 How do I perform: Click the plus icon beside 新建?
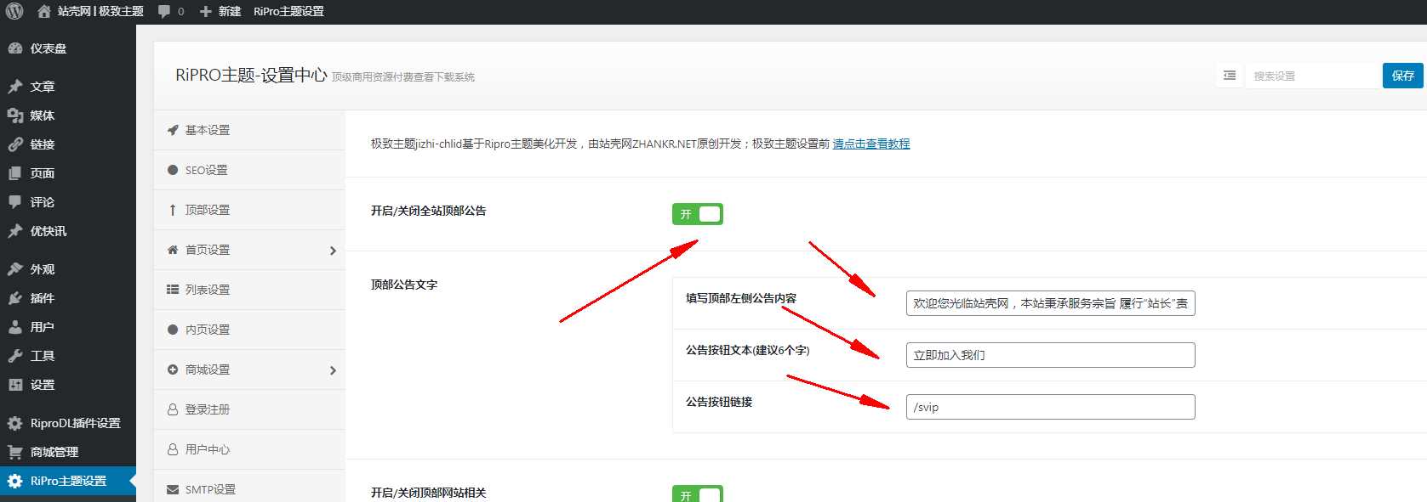tap(205, 12)
